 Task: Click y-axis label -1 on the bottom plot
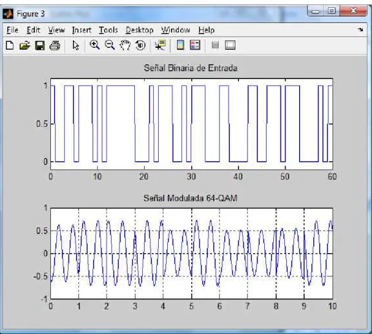[44, 299]
